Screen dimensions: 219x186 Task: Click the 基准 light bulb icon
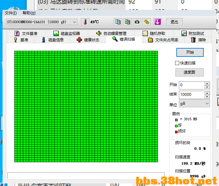pyautogui.click(x=16, y=40)
